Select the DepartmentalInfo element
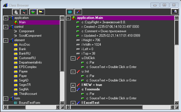Image resolution: width=181 pixels, height=112 pixels. click(x=30, y=62)
